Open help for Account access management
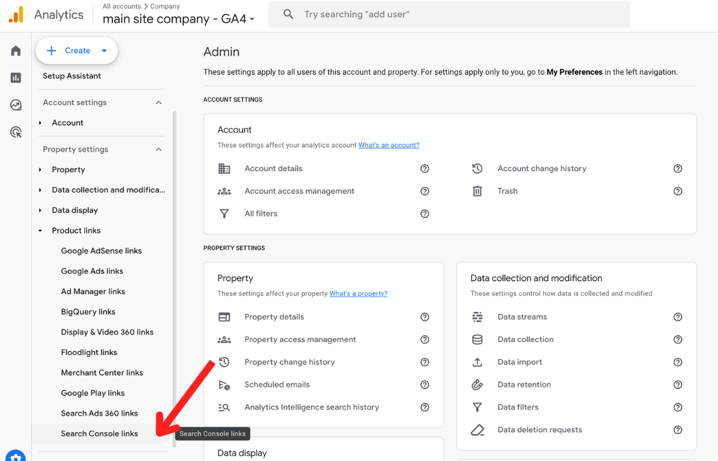Image resolution: width=718 pixels, height=461 pixels. (x=425, y=191)
